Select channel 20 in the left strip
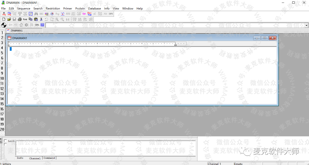309x165 pixels. tap(2, 129)
